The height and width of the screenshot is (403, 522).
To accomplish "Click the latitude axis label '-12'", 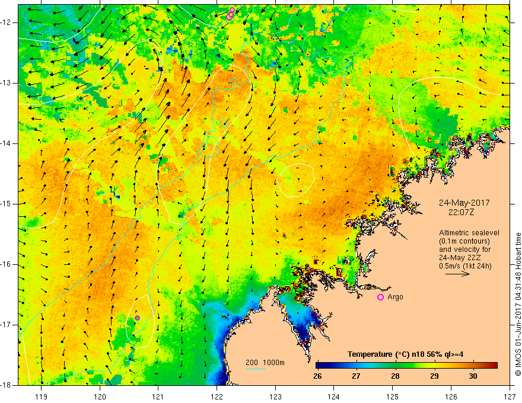I will tap(6, 23).
